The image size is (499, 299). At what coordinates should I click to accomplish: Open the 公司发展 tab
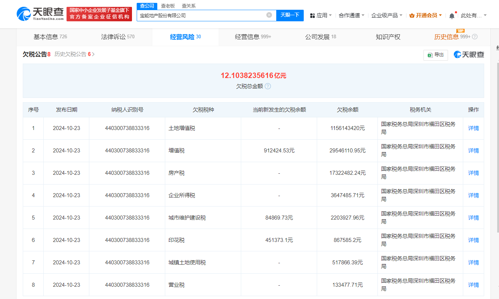pos(321,37)
